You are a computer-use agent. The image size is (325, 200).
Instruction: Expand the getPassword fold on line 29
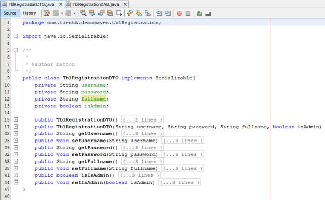tap(16, 147)
